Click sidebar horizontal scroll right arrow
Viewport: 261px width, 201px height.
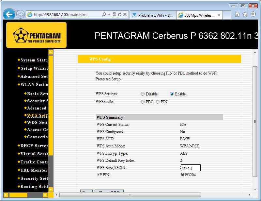(x=45, y=195)
